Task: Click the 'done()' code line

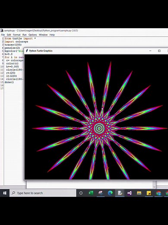Action: pyautogui.click(x=9, y=82)
